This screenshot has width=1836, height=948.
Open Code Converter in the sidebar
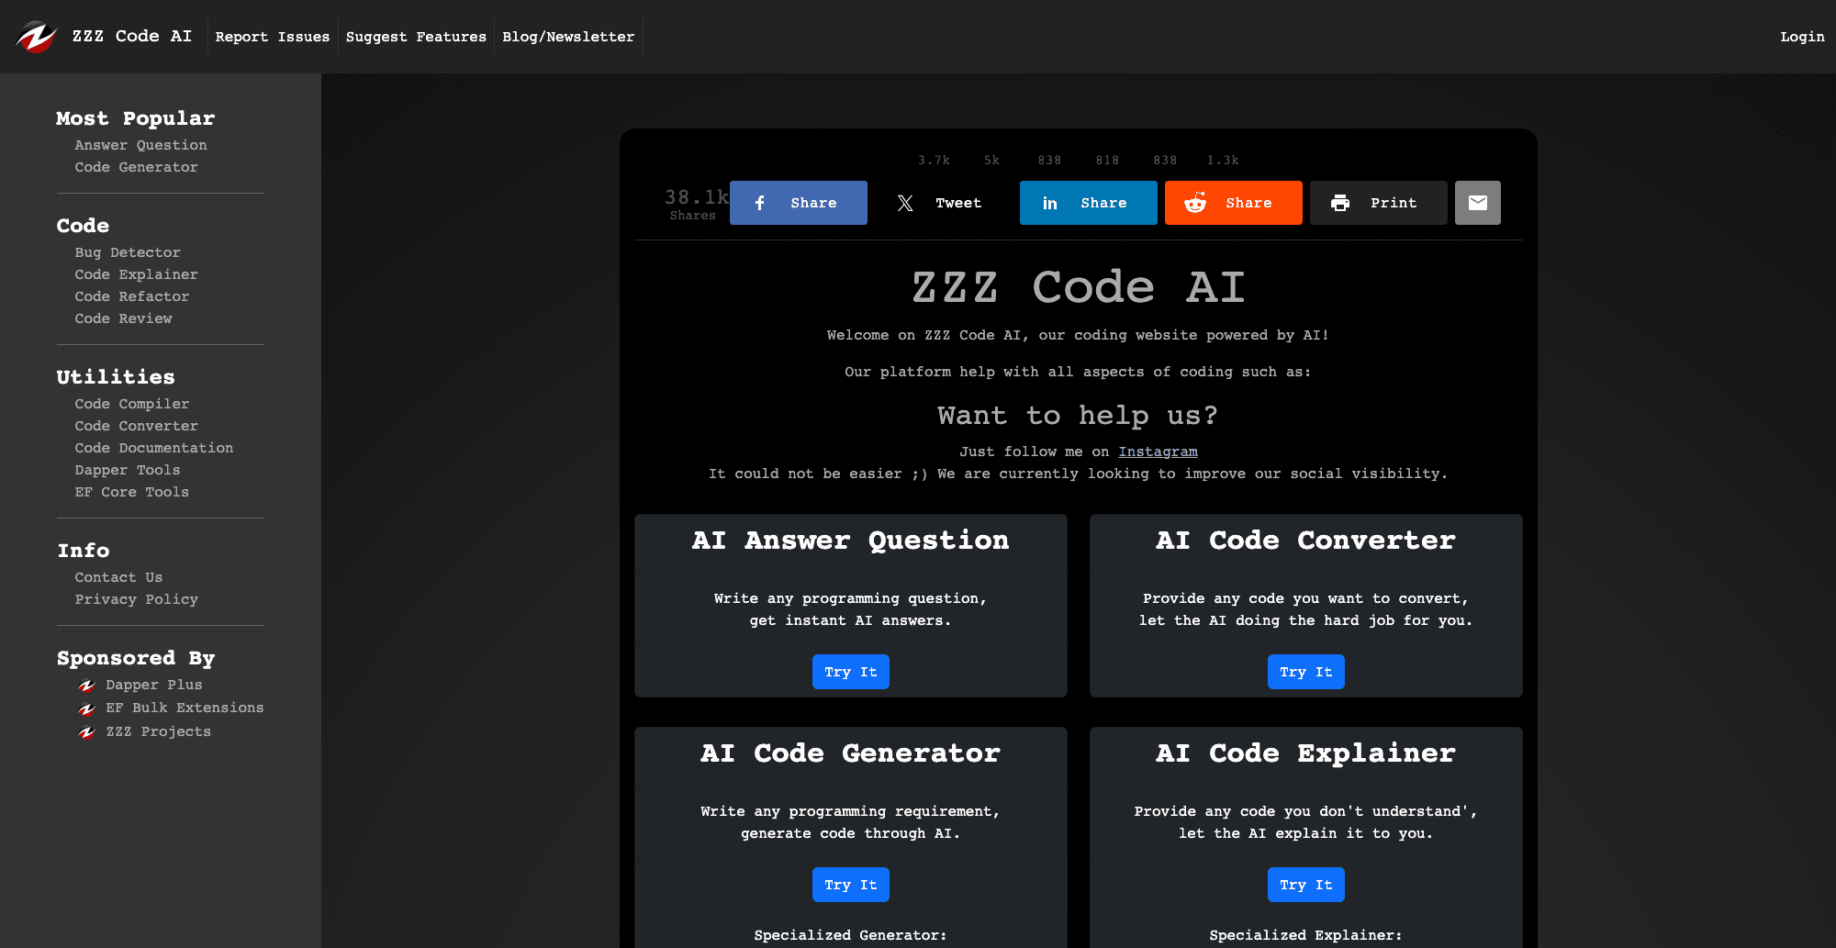137,426
